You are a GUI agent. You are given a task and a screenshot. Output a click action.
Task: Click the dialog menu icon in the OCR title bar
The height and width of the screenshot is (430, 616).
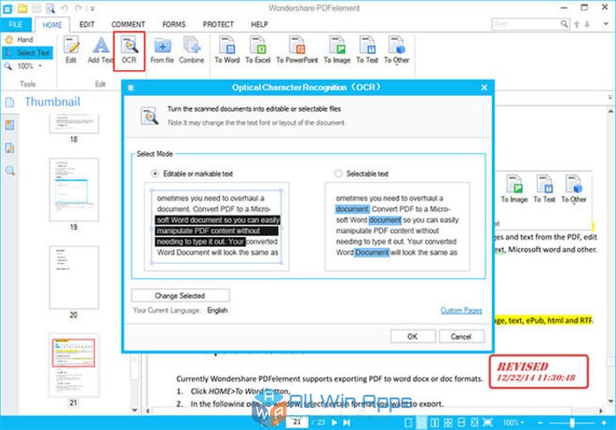(131, 88)
